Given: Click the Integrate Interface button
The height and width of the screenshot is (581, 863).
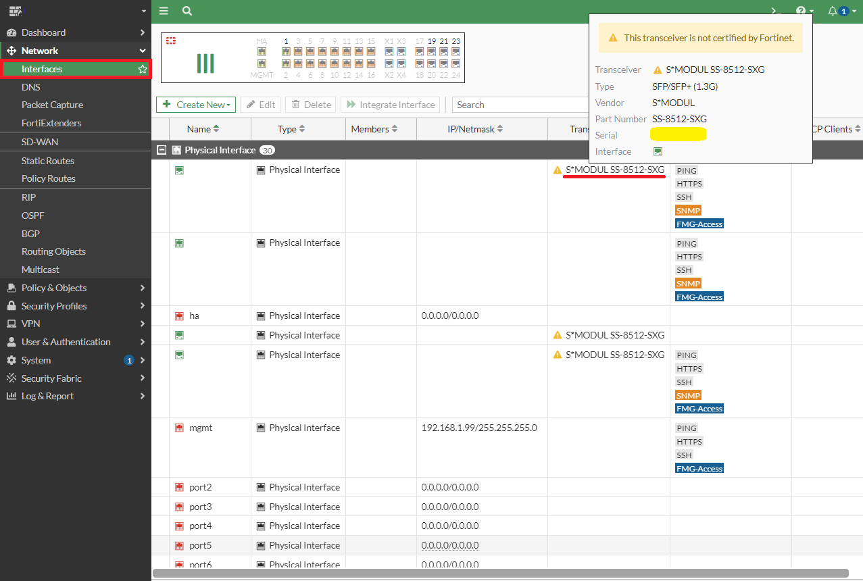Looking at the screenshot, I should click(x=391, y=105).
